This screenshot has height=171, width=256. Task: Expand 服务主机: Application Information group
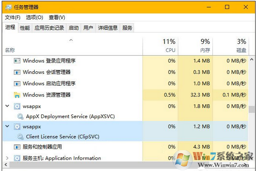pyautogui.click(x=7, y=158)
